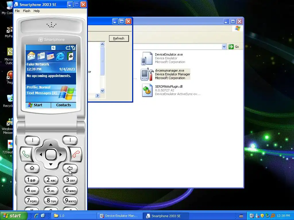Click the list's scroll up arrow

(102, 44)
